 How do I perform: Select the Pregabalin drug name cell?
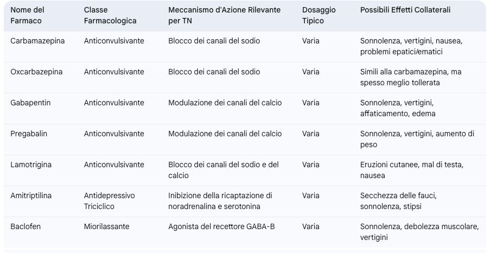pos(29,134)
